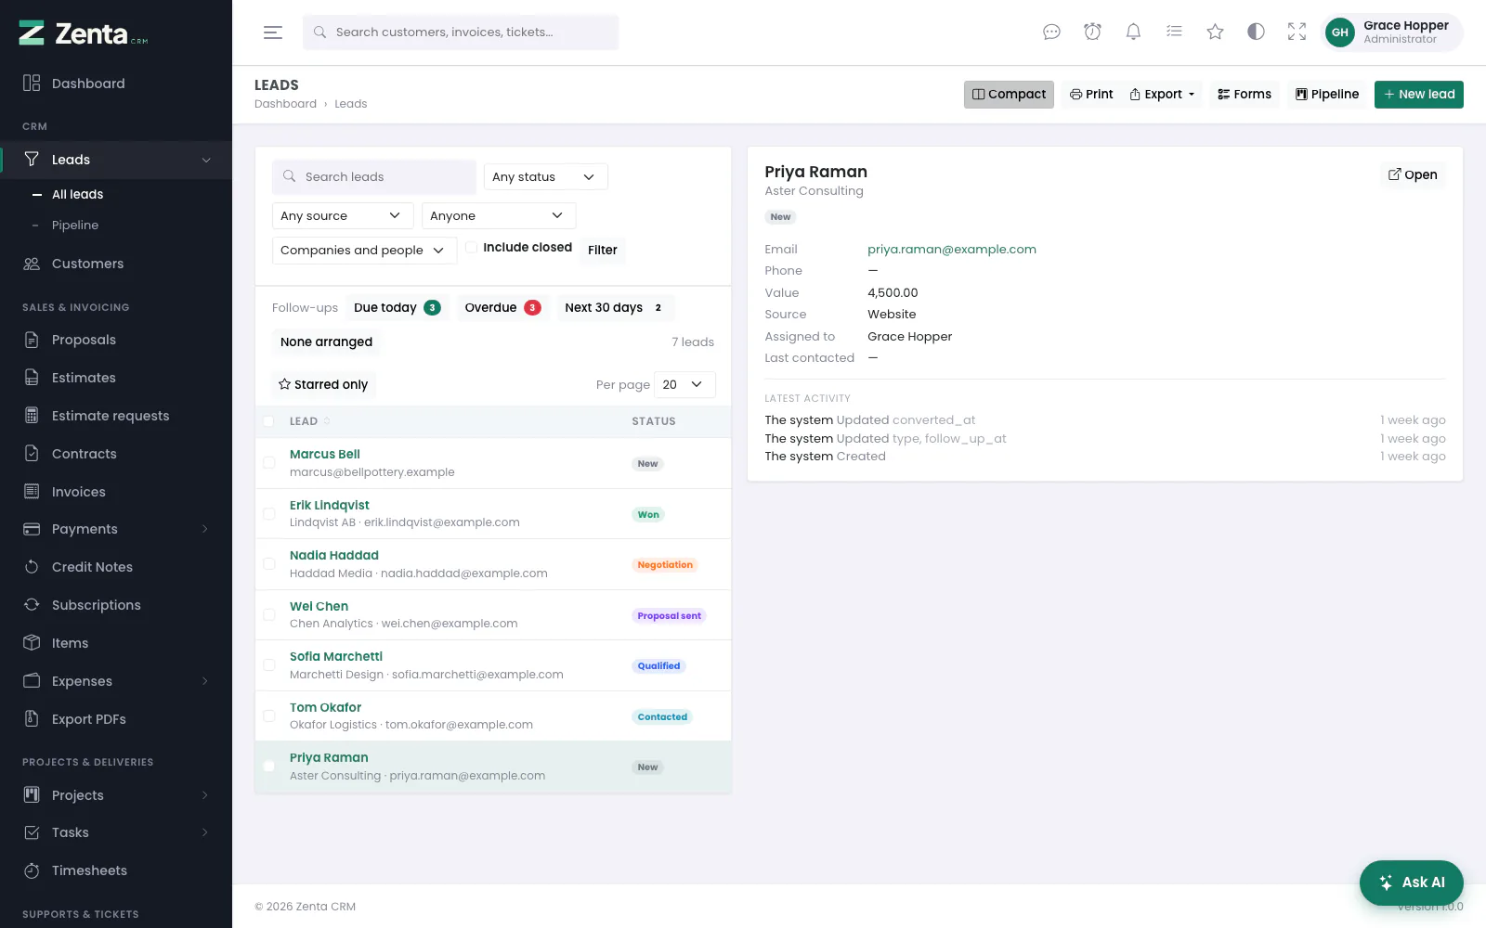Open the chat messages icon
The height and width of the screenshot is (928, 1486).
1051,32
